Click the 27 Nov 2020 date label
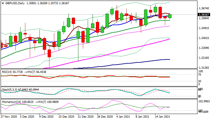 click(x=9, y=116)
